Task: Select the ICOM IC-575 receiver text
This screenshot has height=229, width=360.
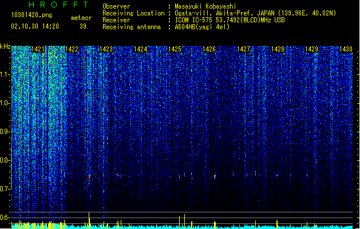Action: pyautogui.click(x=230, y=20)
